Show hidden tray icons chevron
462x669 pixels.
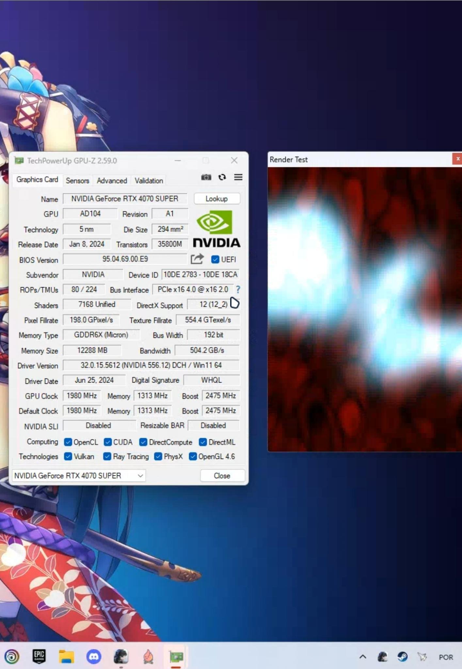click(x=363, y=657)
